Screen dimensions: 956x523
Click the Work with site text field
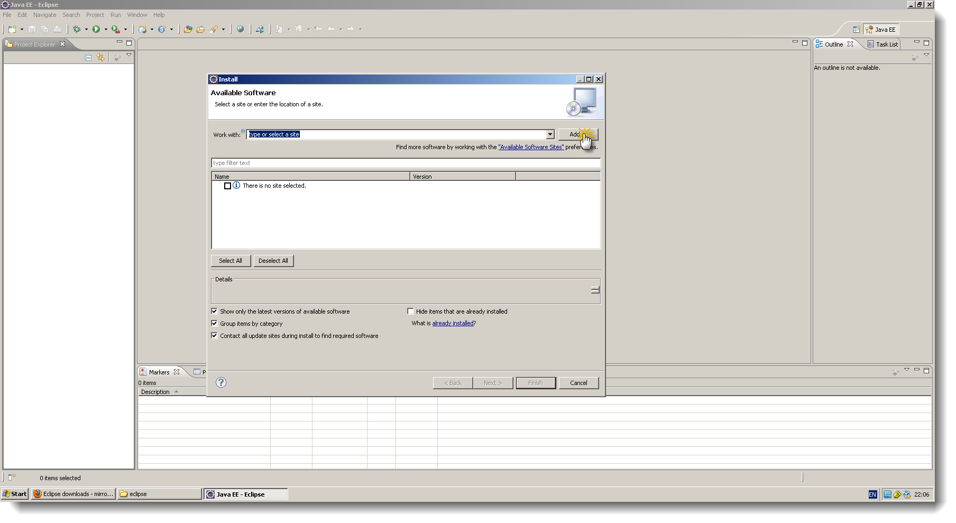(x=396, y=134)
